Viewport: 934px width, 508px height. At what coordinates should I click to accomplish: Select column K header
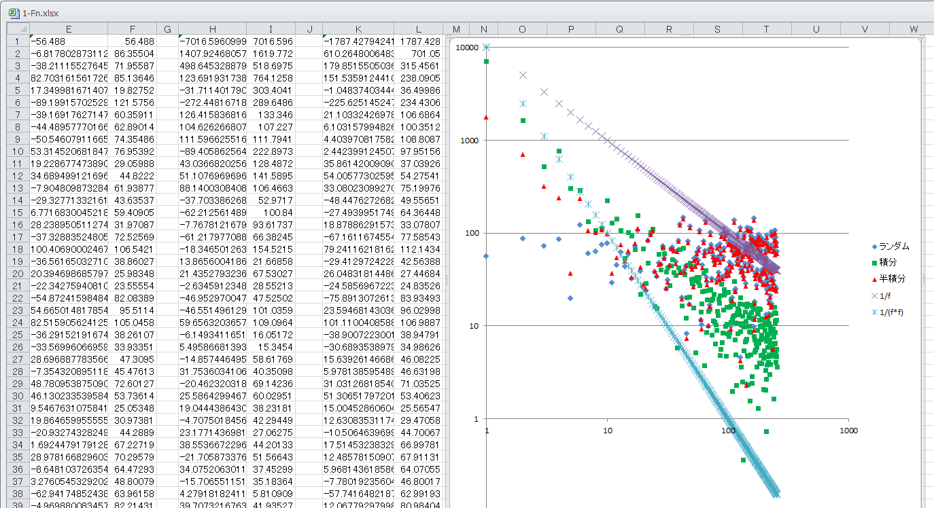(x=358, y=29)
